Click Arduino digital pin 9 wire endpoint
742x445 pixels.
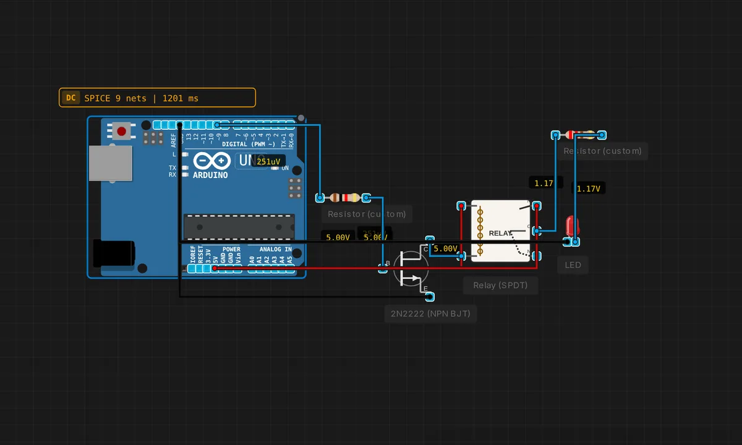click(217, 125)
